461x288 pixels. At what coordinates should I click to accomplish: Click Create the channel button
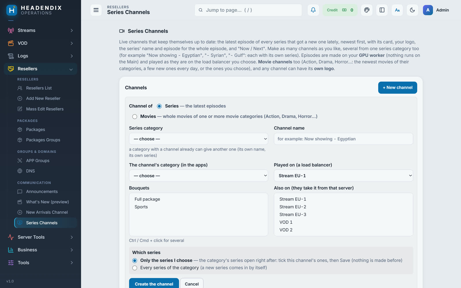154,284
